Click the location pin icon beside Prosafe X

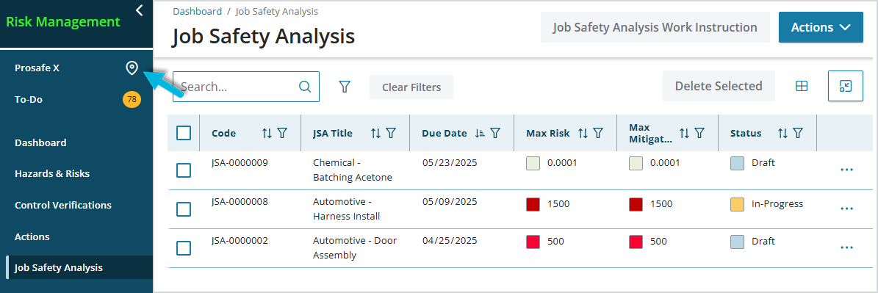[132, 68]
